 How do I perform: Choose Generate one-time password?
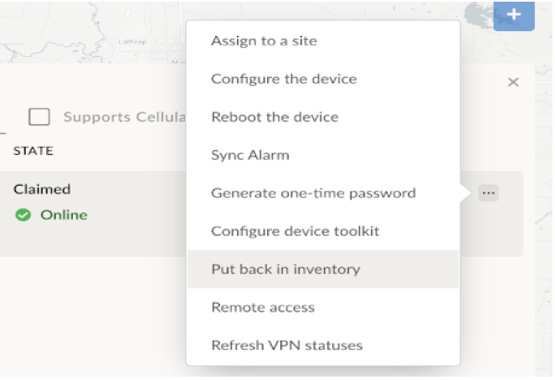(313, 193)
